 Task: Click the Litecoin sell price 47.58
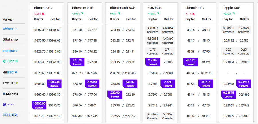point(206,105)
